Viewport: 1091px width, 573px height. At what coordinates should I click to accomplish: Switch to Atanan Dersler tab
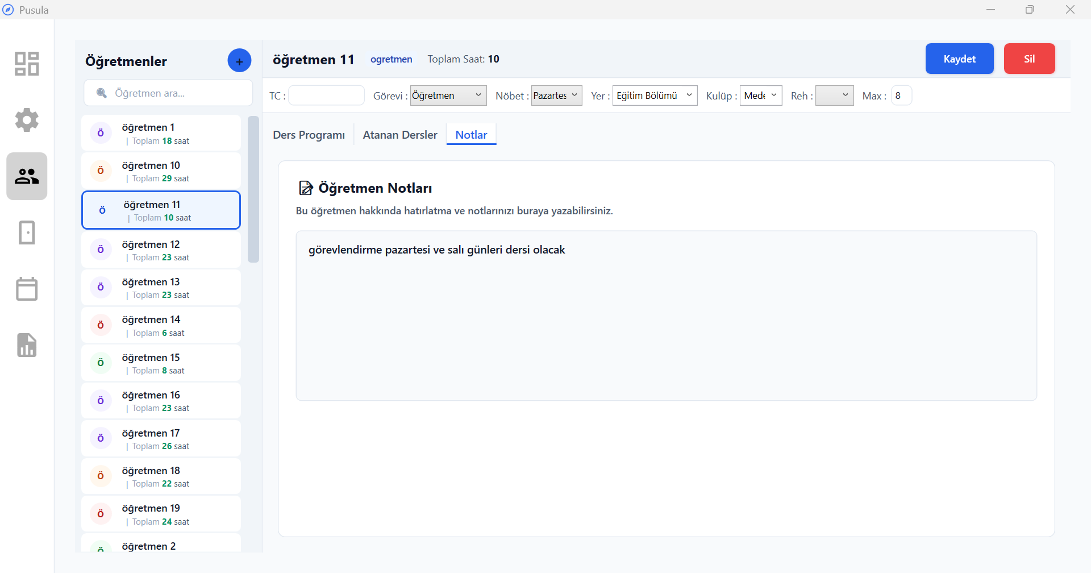coord(400,135)
